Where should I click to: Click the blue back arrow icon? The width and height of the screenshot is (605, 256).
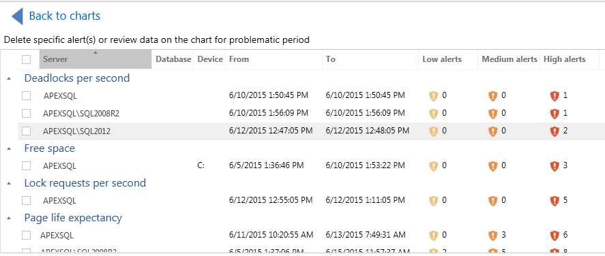[x=17, y=16]
